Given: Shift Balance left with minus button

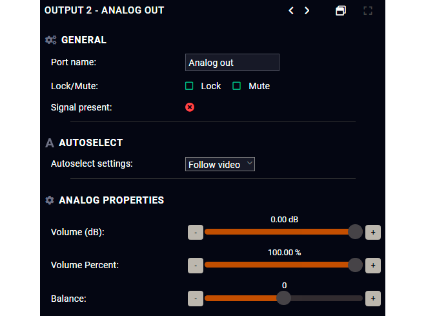Looking at the screenshot, I should tap(196, 299).
